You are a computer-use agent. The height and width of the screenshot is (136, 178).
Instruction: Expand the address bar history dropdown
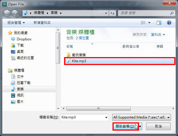pos(106,13)
